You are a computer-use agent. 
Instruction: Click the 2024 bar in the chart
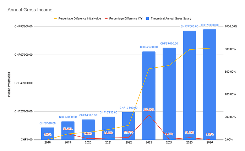pyautogui.click(x=169, y=94)
